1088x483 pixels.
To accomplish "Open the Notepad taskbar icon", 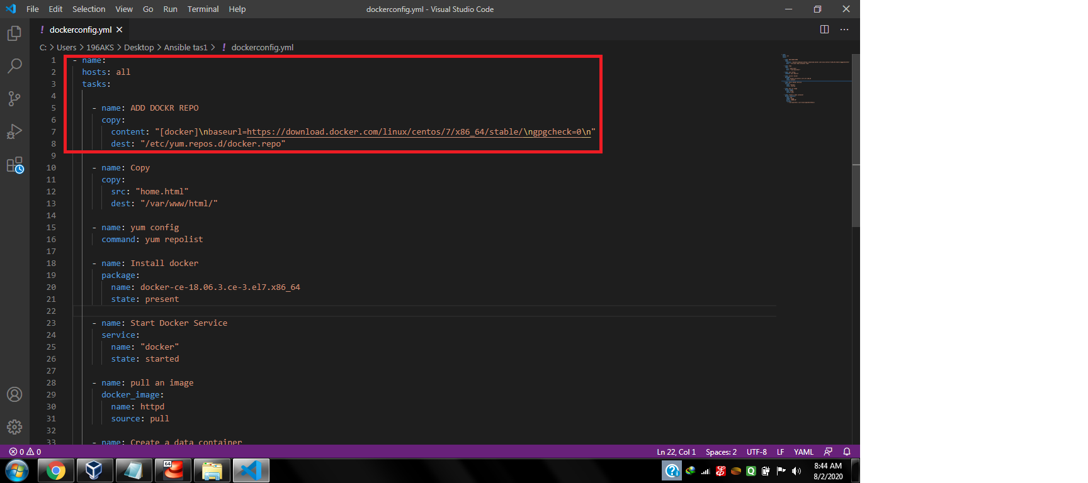I will pyautogui.click(x=134, y=470).
